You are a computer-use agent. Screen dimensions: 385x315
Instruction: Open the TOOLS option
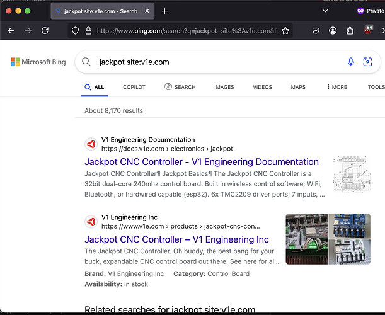pos(376,87)
